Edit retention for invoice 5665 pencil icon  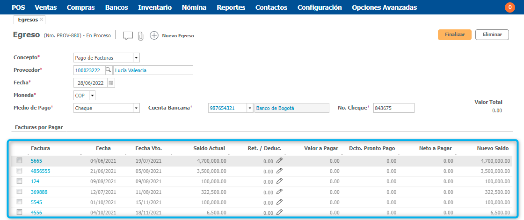point(279,160)
